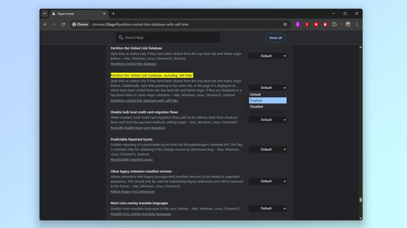
Task: Open Allow legacy extension manifest versions dropdown
Action: point(267,181)
